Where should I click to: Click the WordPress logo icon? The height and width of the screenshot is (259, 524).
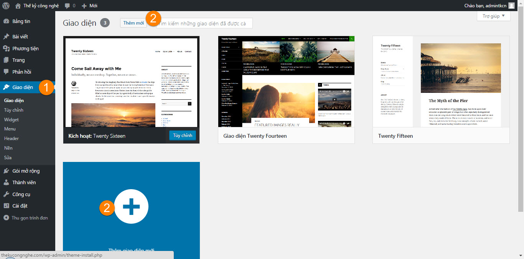click(x=6, y=6)
